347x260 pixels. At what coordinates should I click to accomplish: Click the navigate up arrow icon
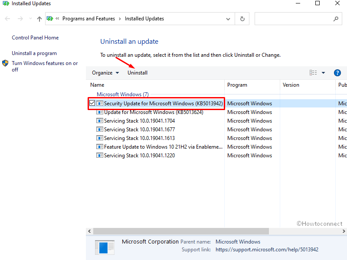point(39,19)
